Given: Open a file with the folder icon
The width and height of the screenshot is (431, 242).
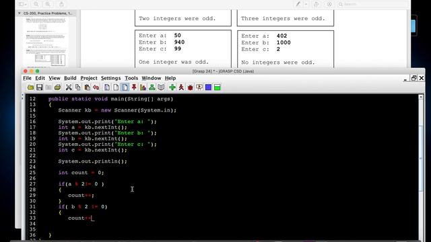Looking at the screenshot, I should pyautogui.click(x=30, y=87).
